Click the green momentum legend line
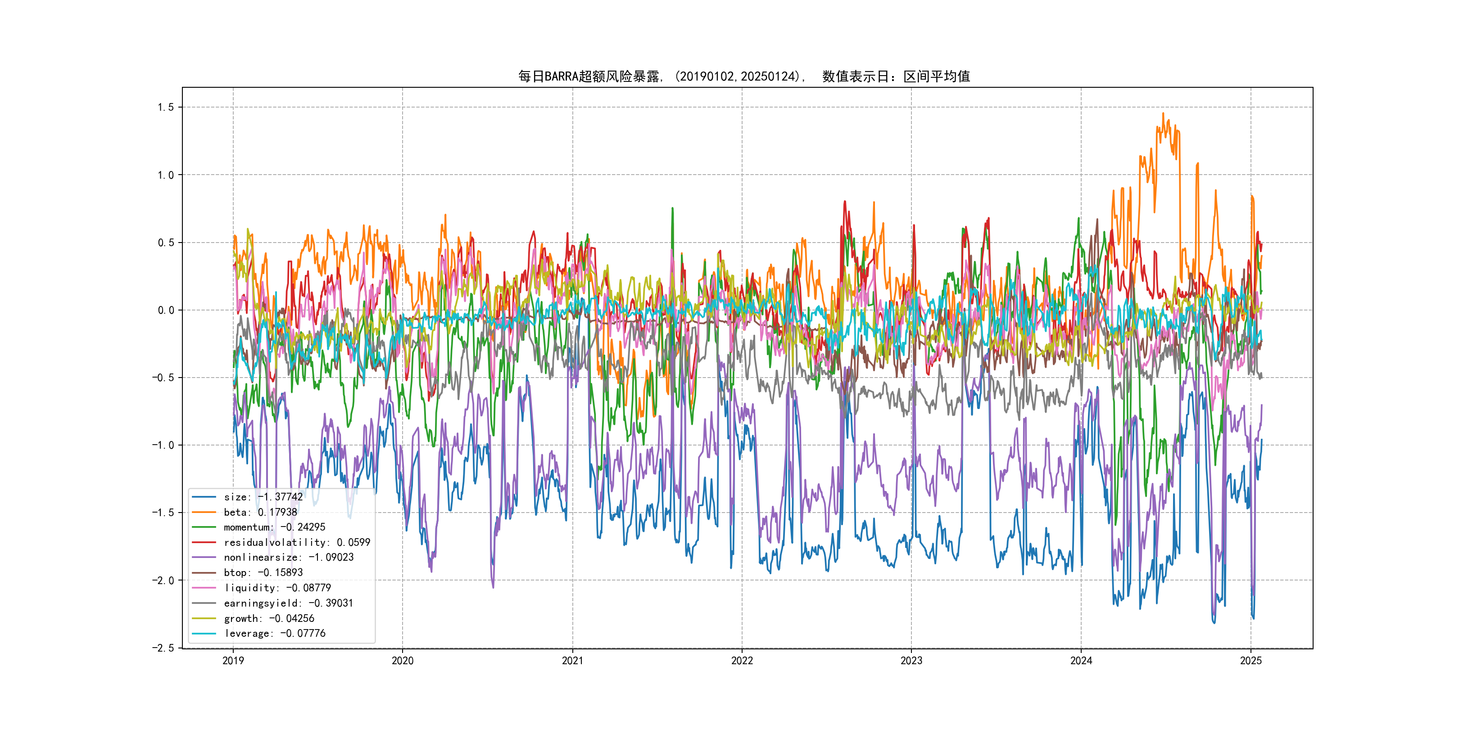 [204, 527]
